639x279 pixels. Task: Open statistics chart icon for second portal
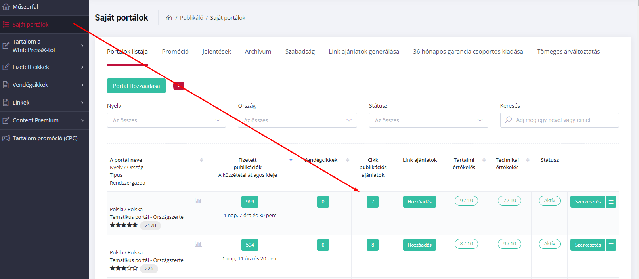coord(198,244)
